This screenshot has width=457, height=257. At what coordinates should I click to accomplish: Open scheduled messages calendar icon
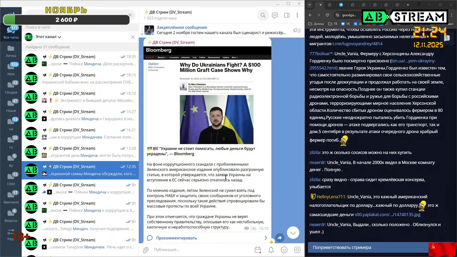258,250
